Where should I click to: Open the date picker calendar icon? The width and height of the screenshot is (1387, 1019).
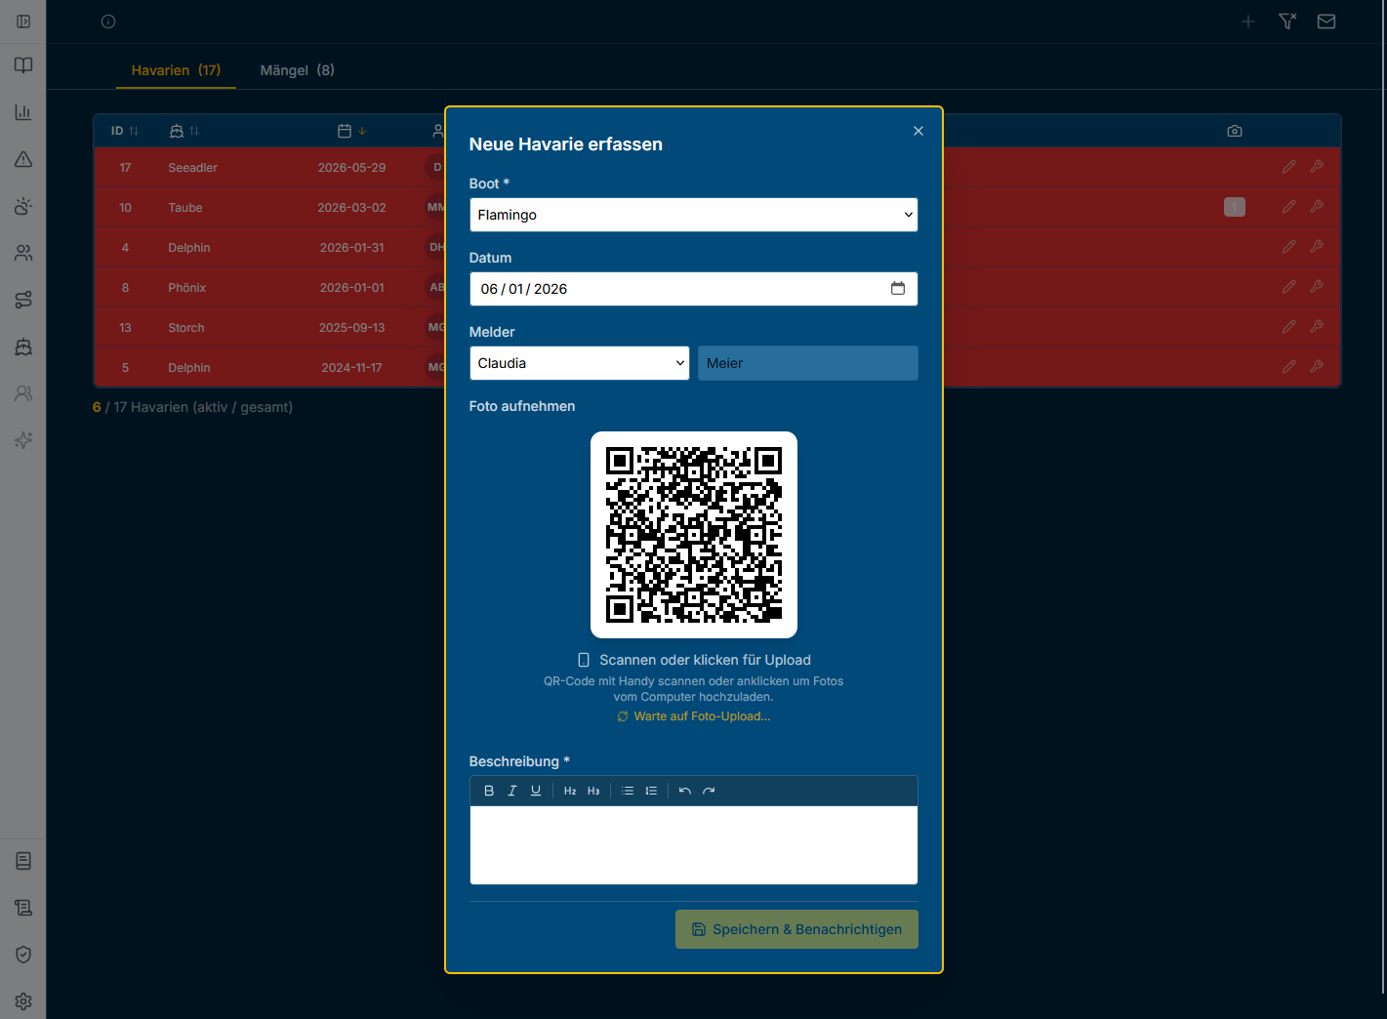(x=897, y=289)
